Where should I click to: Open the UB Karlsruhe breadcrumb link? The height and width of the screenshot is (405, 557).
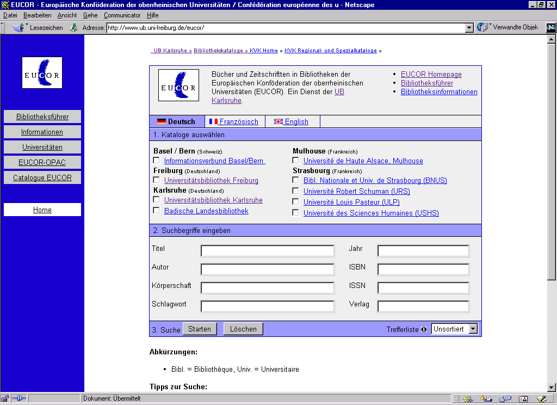[x=171, y=51]
